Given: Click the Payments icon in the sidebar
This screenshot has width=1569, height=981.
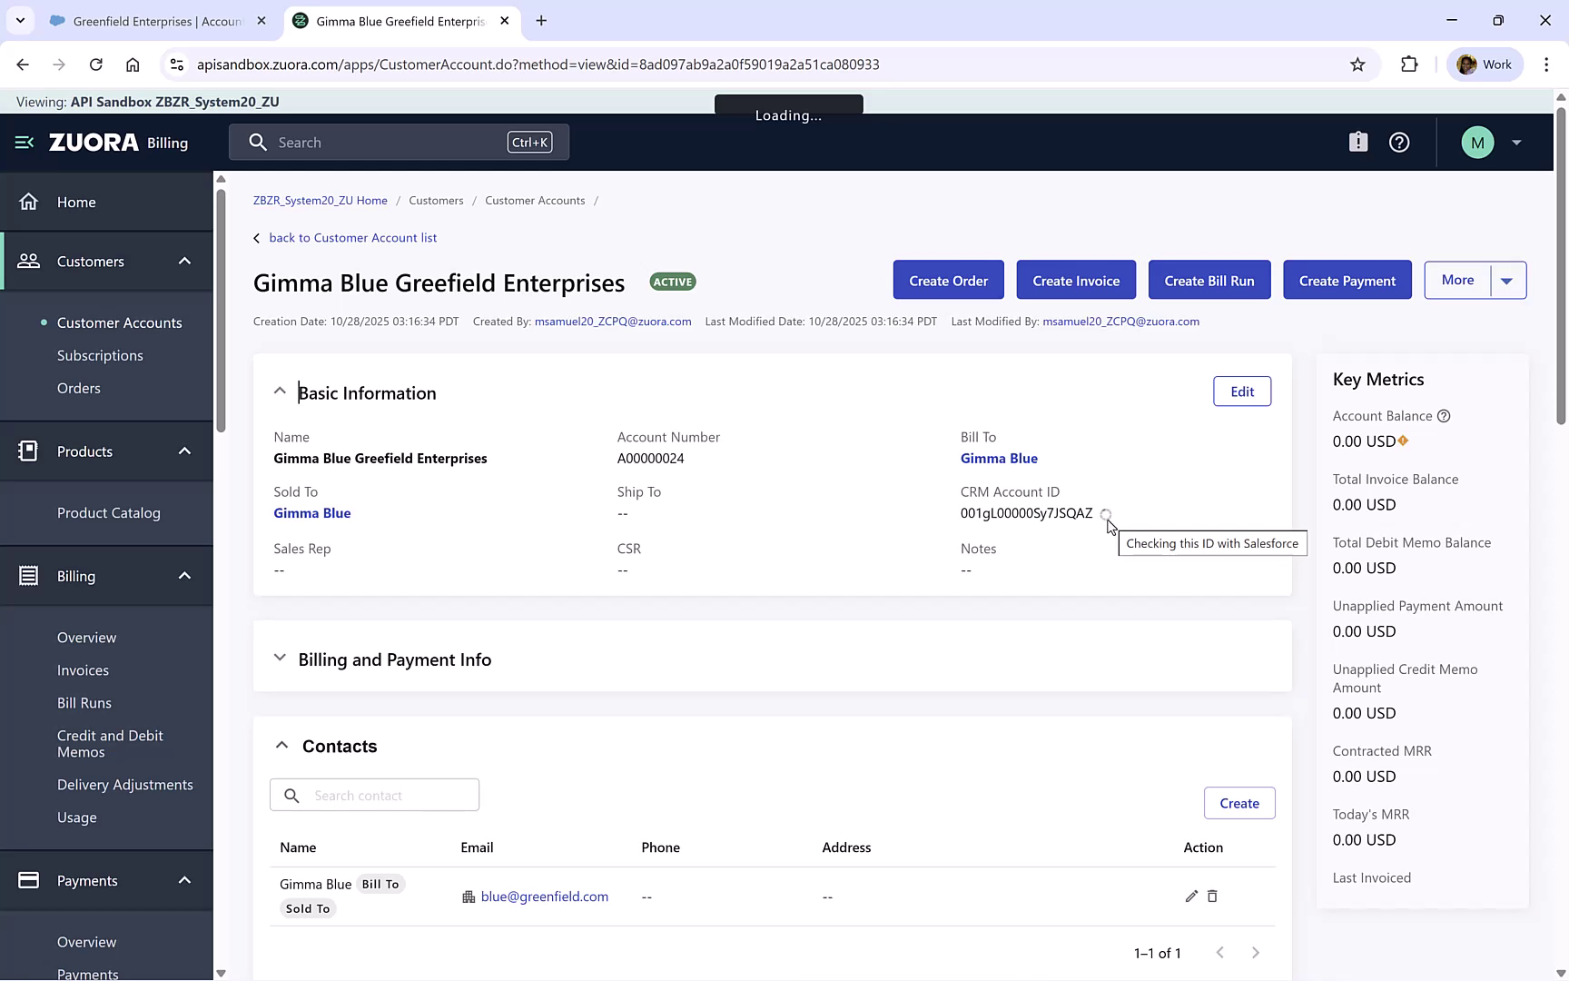Looking at the screenshot, I should click(28, 880).
